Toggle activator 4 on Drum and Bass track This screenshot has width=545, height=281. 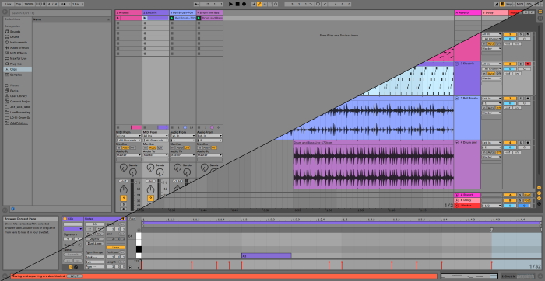tap(510, 143)
